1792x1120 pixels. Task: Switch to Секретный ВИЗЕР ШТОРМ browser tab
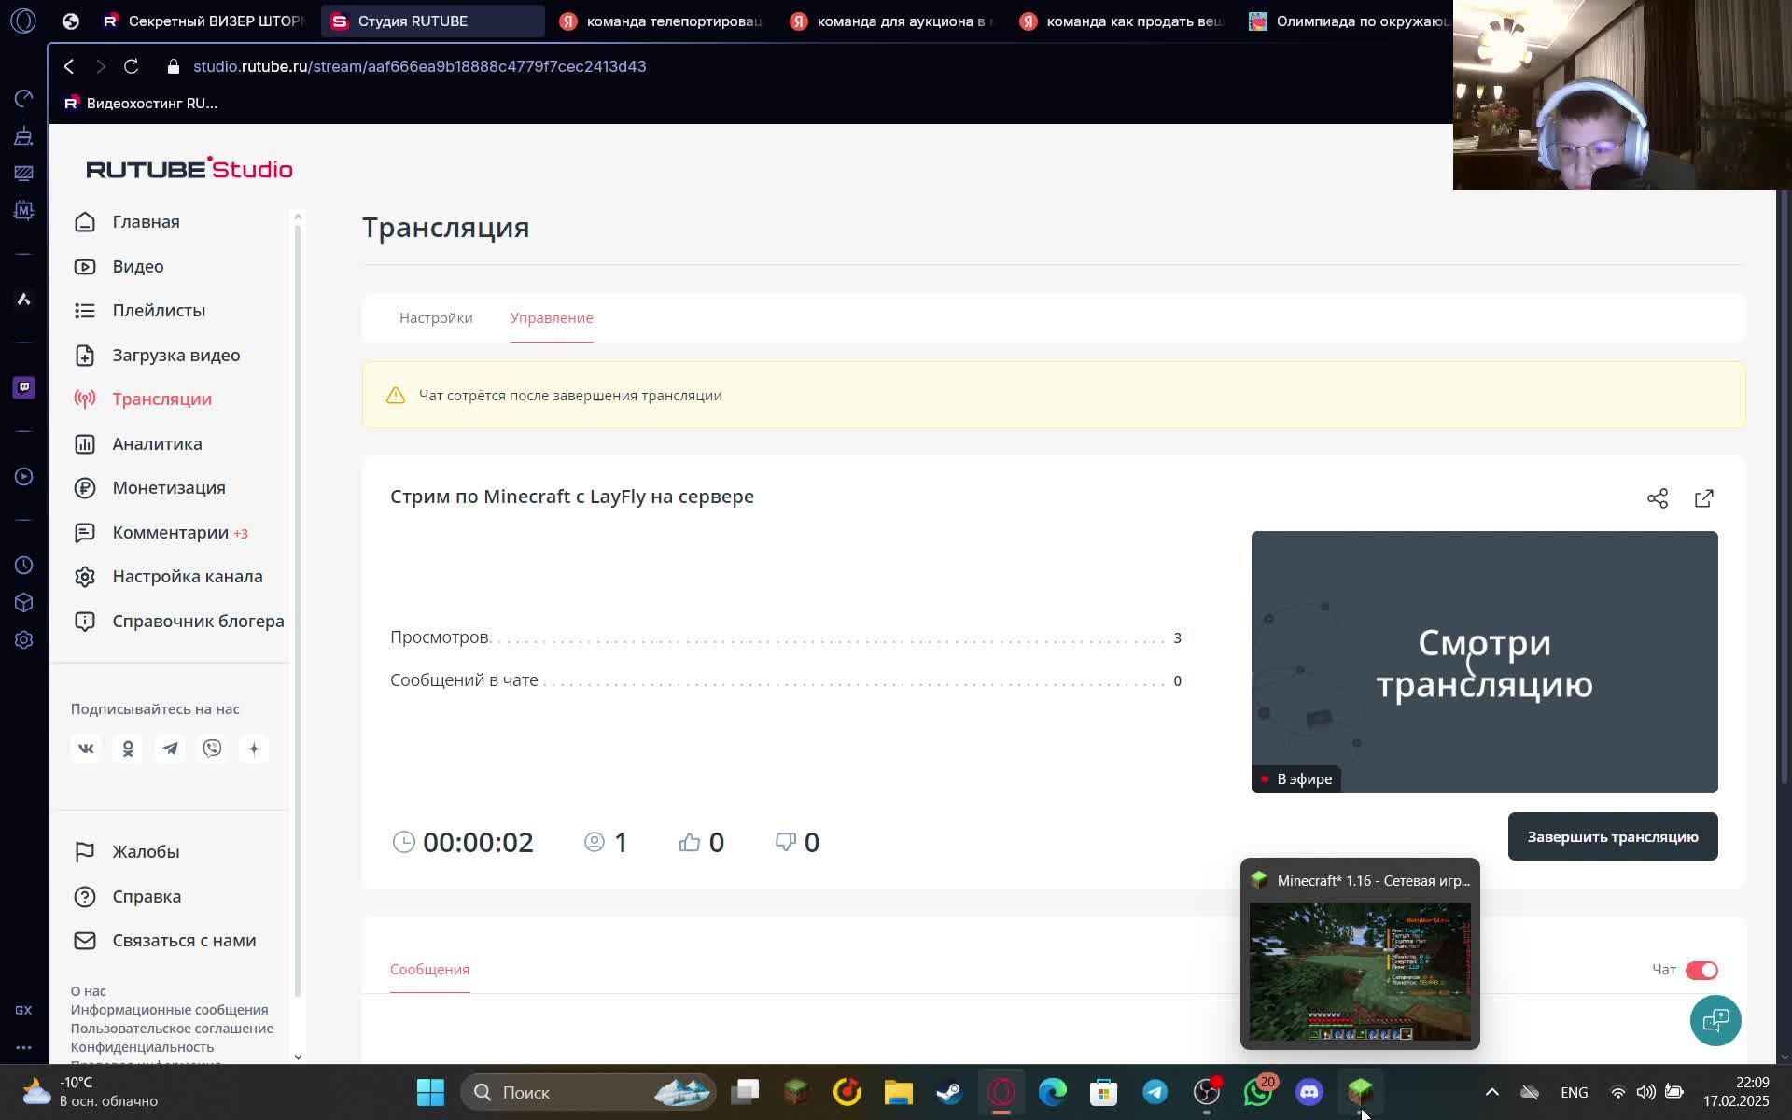(204, 21)
